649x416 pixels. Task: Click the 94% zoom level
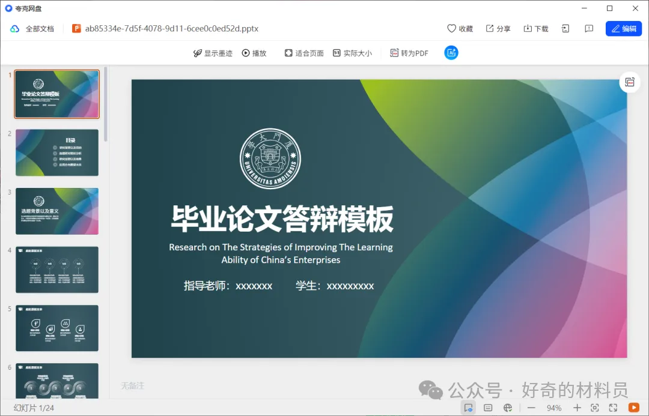[554, 408]
